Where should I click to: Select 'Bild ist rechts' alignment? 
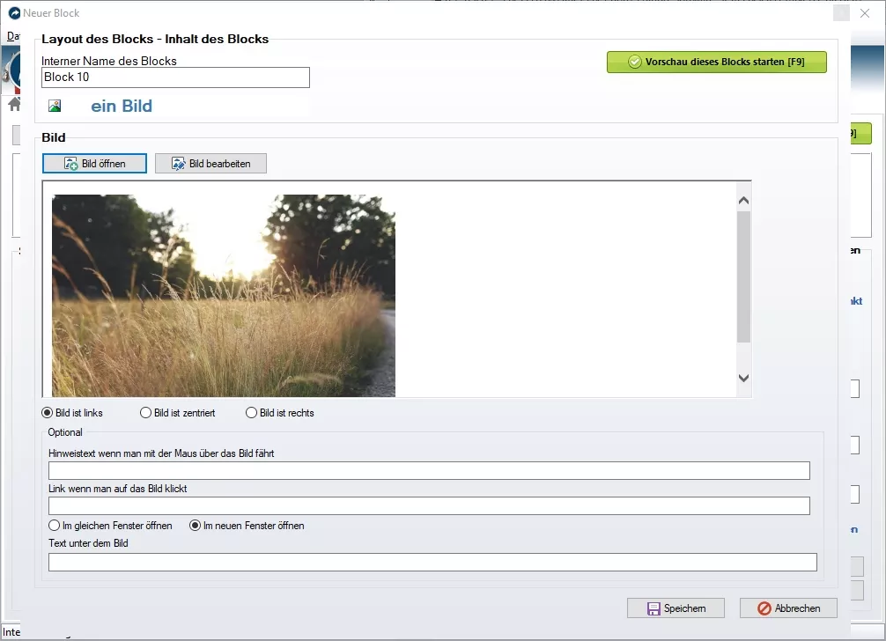(x=252, y=413)
